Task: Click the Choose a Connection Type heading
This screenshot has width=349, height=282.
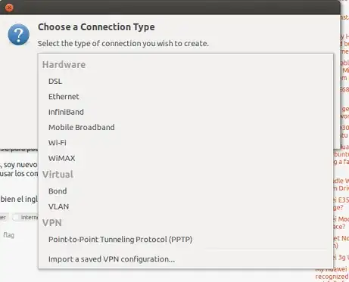Action: tap(96, 27)
